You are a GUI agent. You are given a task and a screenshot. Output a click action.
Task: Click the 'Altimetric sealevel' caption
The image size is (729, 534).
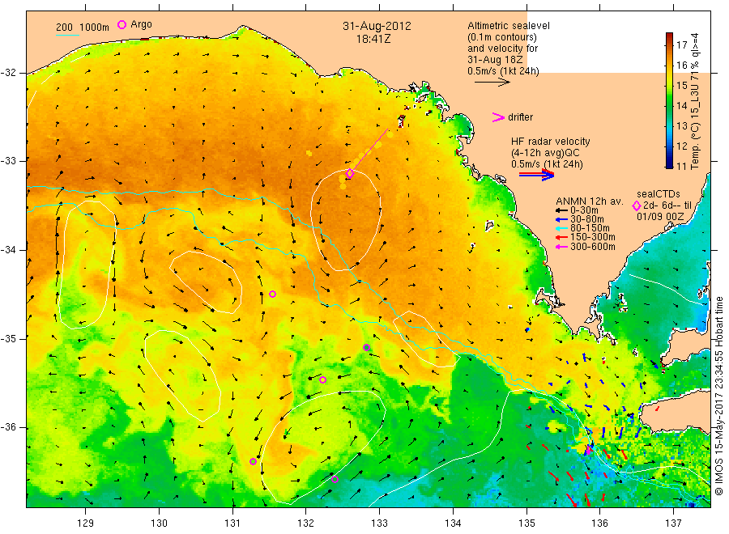coord(509,26)
